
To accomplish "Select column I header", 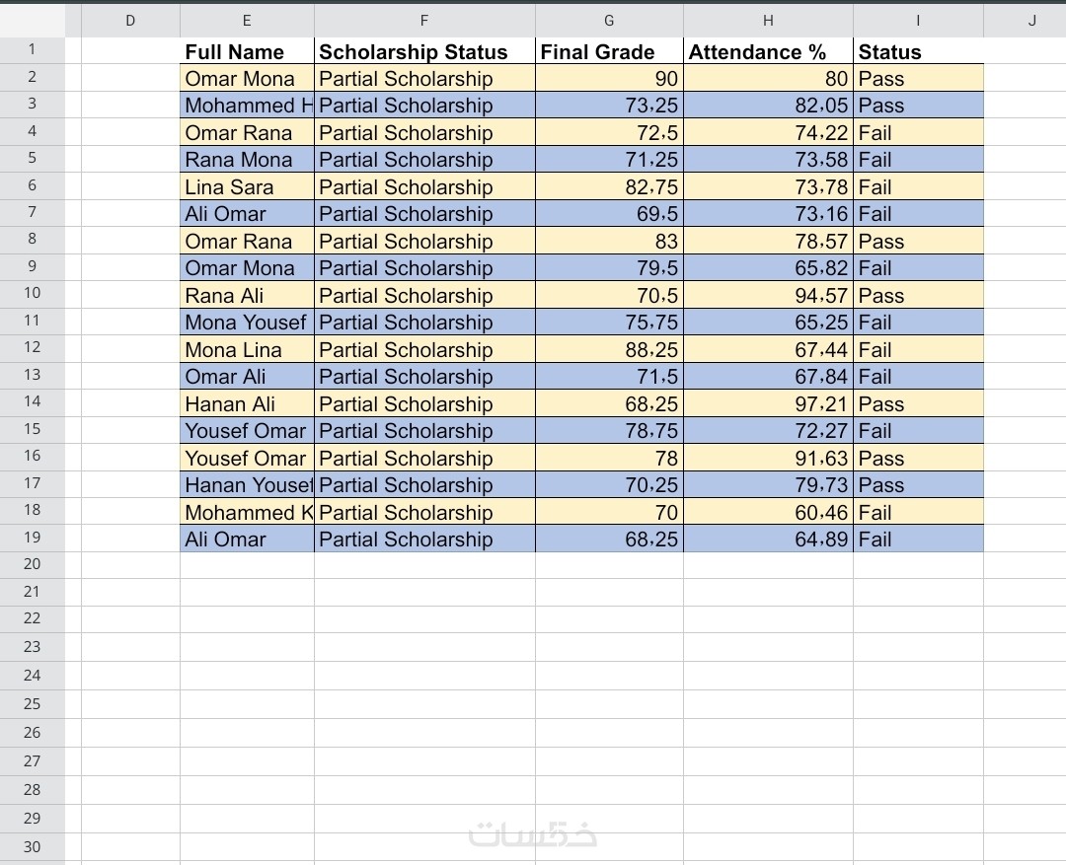I will (918, 20).
